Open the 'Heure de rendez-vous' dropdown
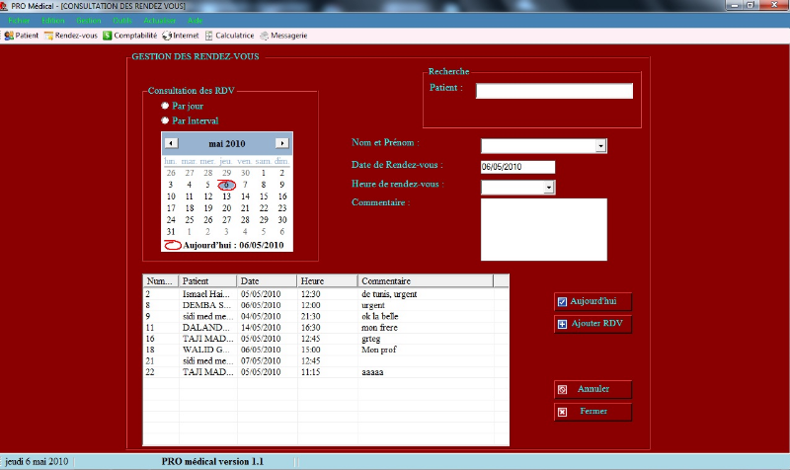Viewport: 790px width, 470px height. 549,187
